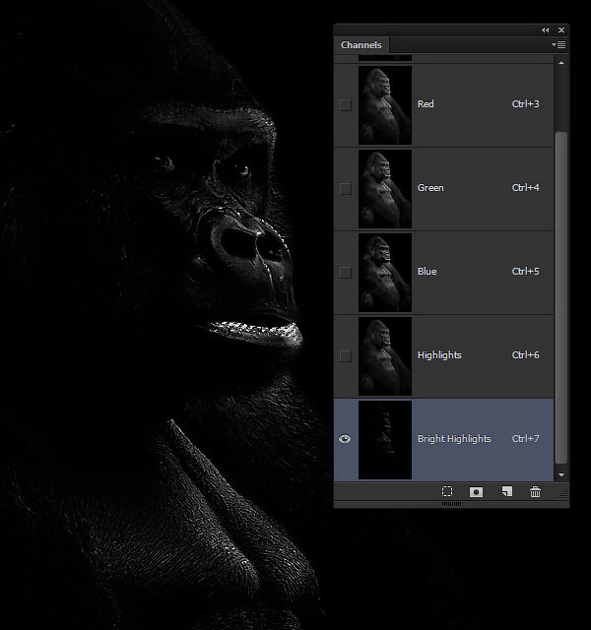Delete current channel trash icon

click(x=535, y=492)
